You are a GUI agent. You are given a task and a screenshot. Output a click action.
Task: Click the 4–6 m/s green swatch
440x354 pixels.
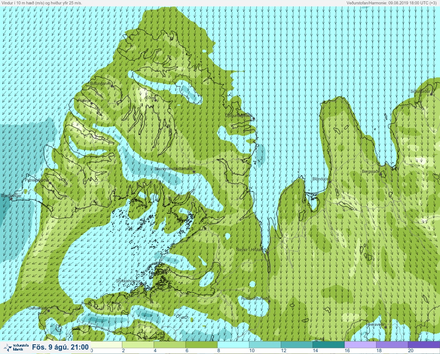[x=169, y=345]
